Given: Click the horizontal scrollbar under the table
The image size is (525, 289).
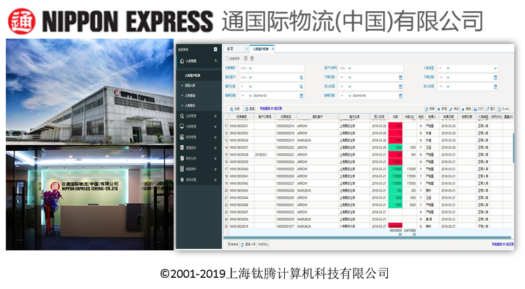Looking at the screenshot, I should coord(368,238).
